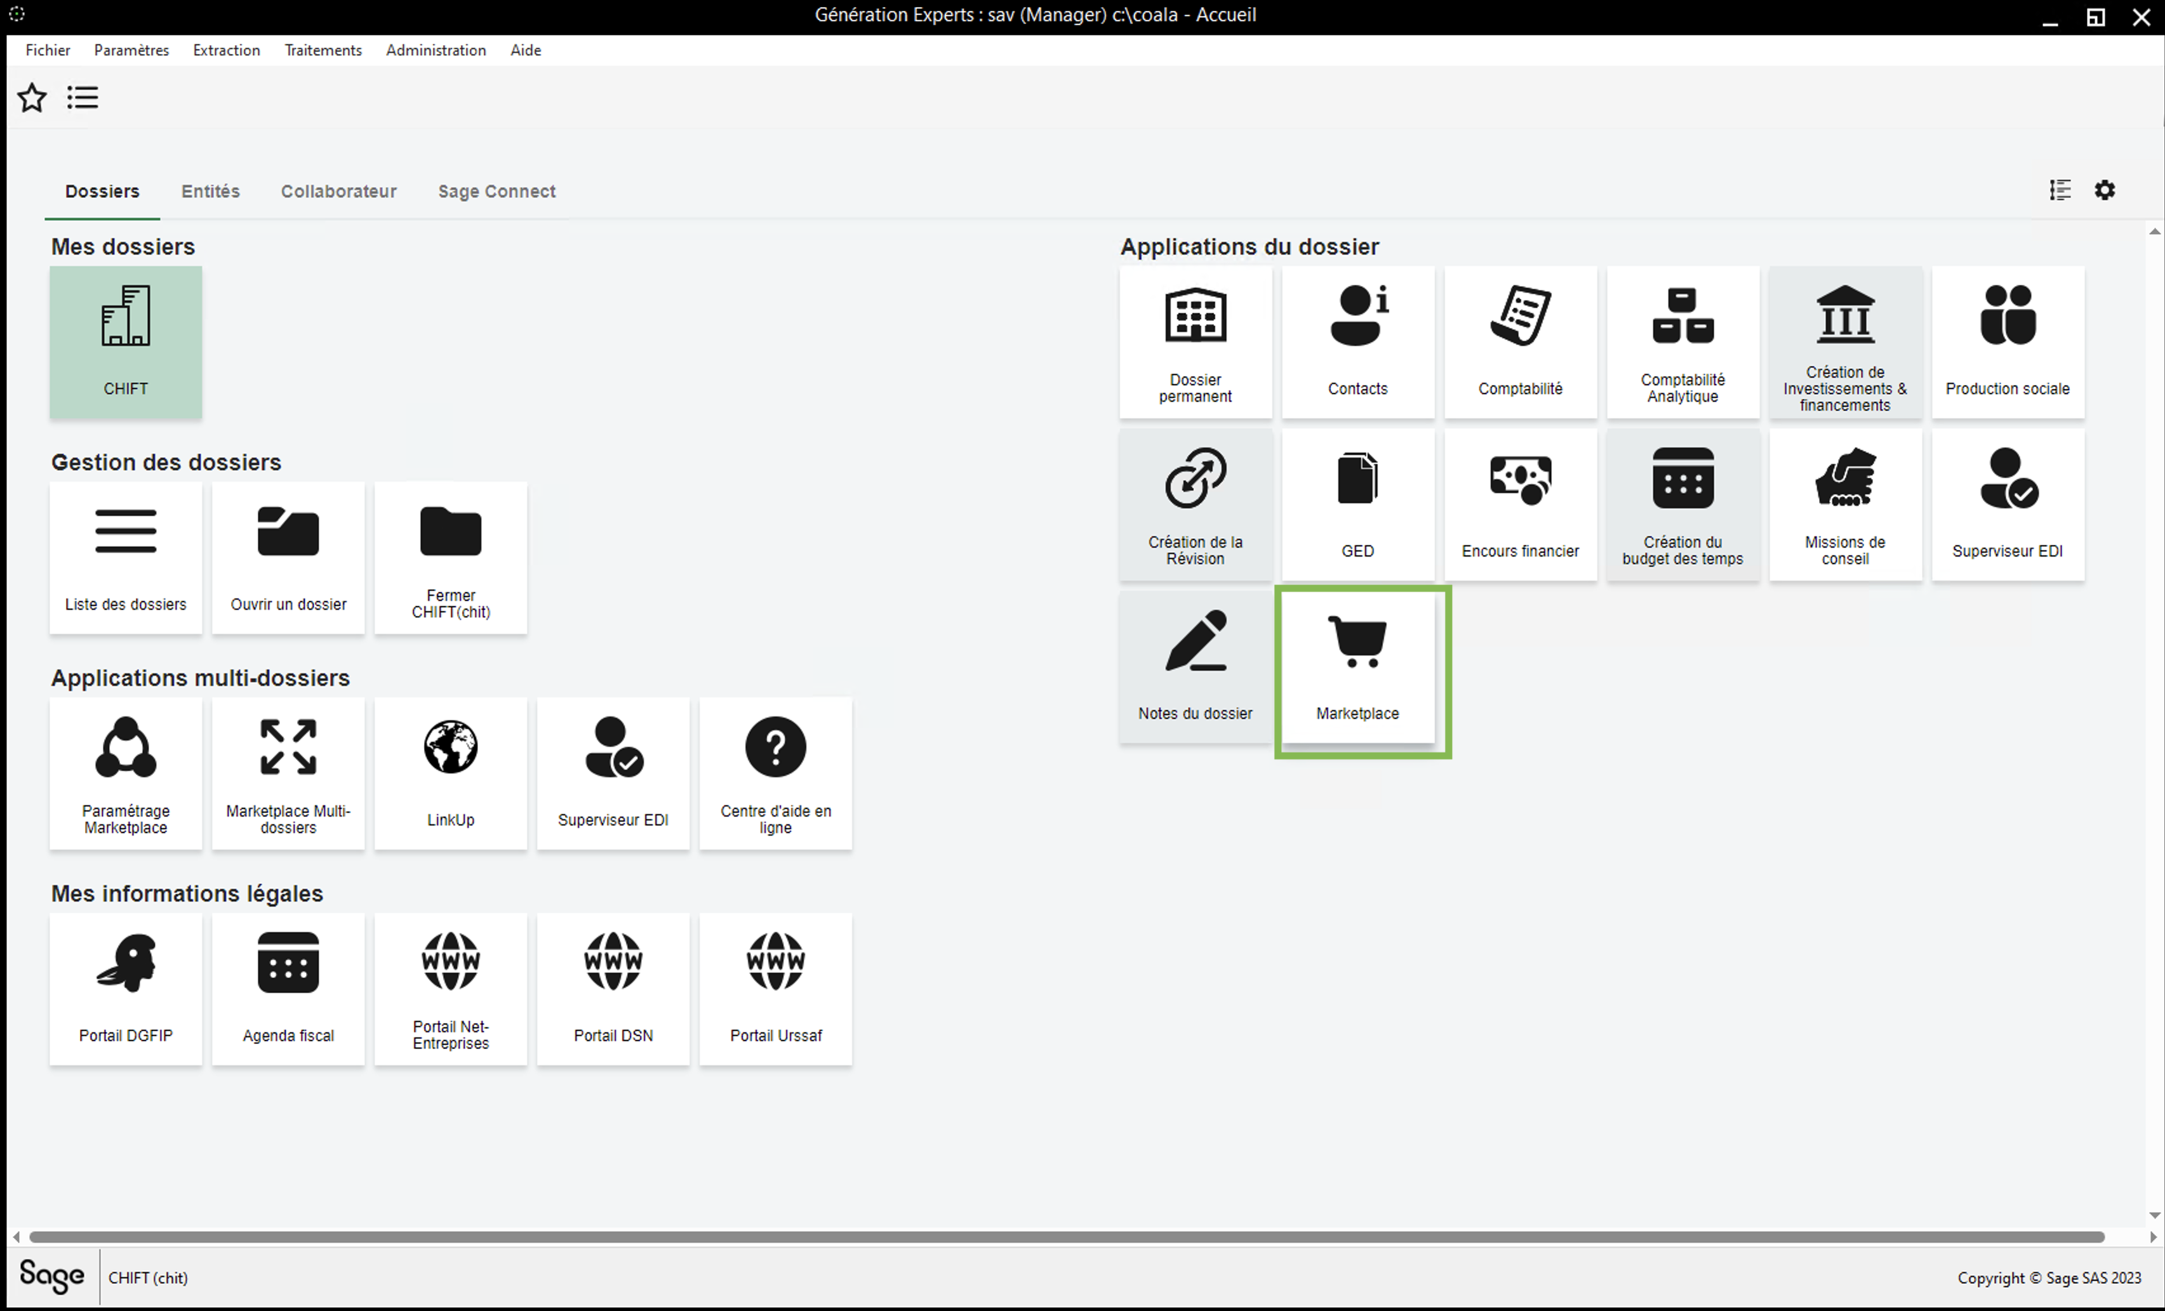Open the Portail DGFIP tile
This screenshot has height=1311, width=2165.
(x=126, y=990)
